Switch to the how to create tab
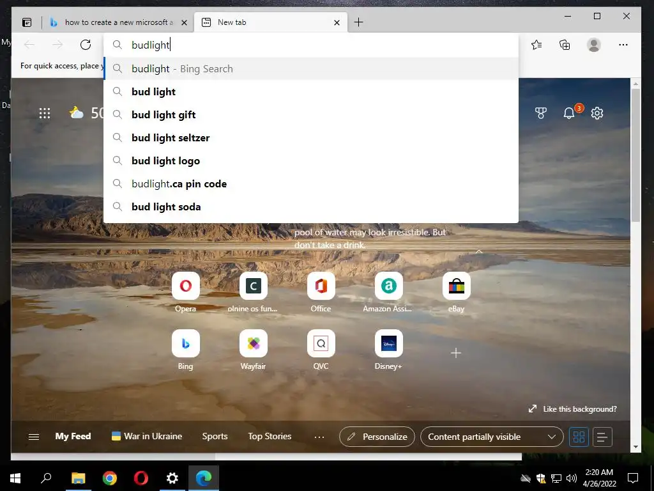Screen dimensions: 654x491 point(118,22)
